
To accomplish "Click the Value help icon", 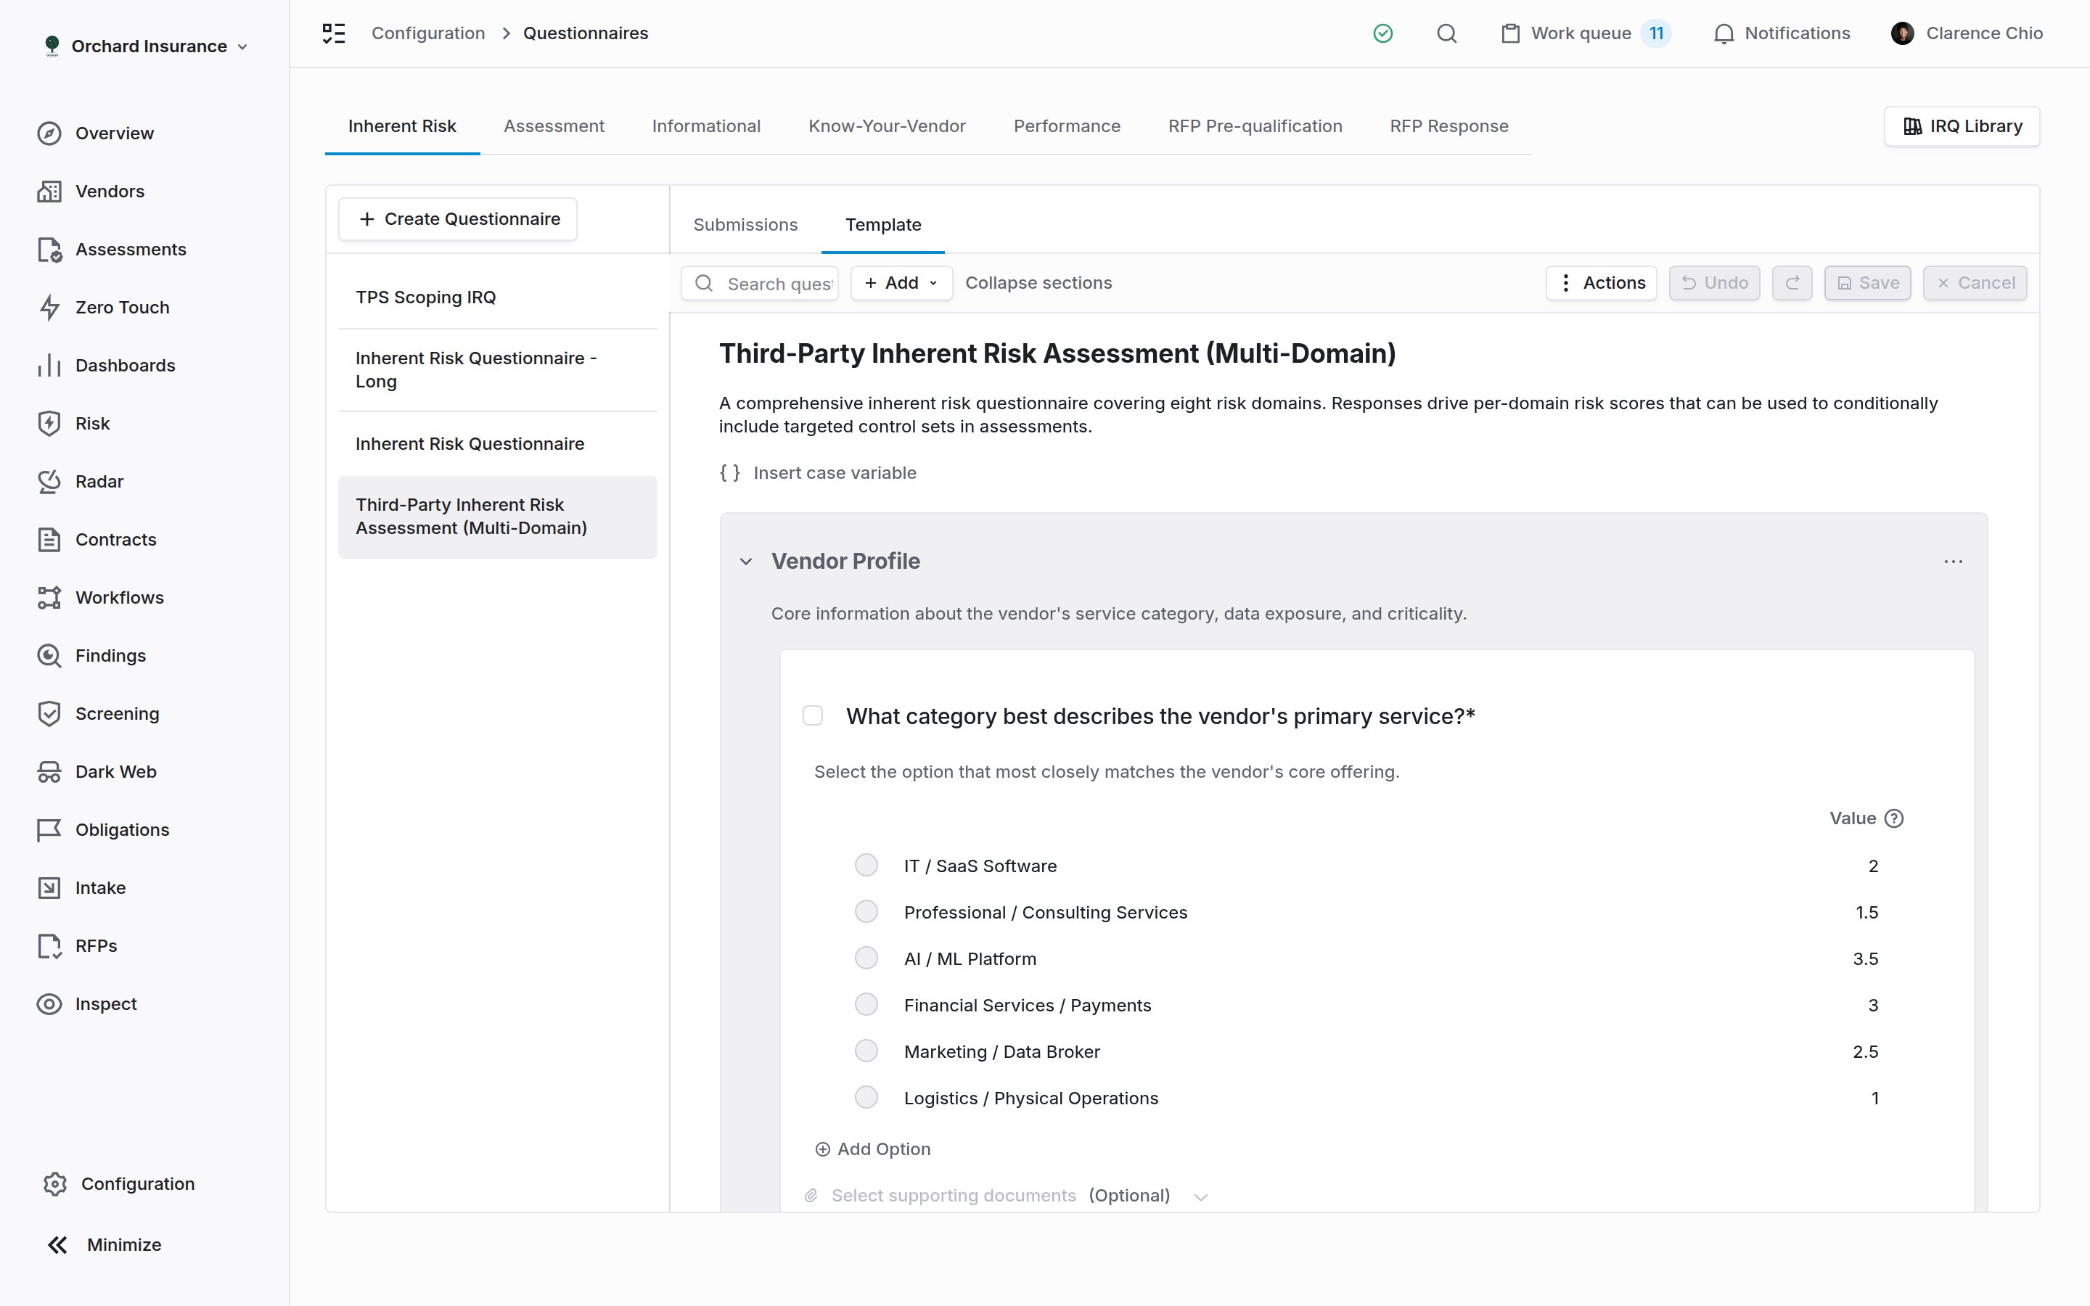I will 1894,818.
